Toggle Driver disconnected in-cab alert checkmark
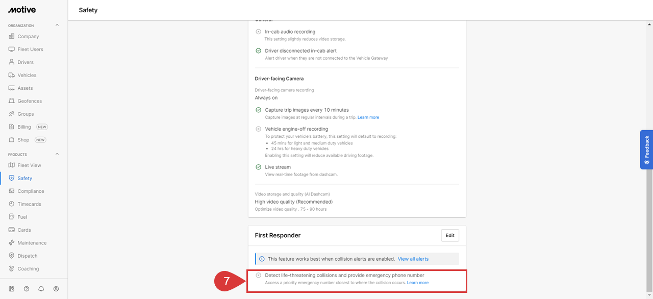The image size is (653, 299). coord(259,51)
